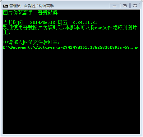Screen dimensions: 143x137
Task: Click the 当前时间 label
Action: tap(13, 22)
